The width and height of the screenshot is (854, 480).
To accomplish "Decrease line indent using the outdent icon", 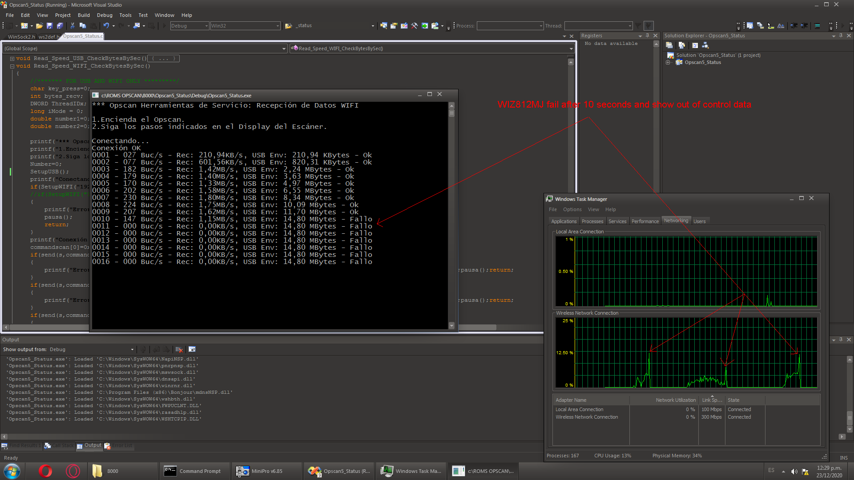I will tap(794, 26).
